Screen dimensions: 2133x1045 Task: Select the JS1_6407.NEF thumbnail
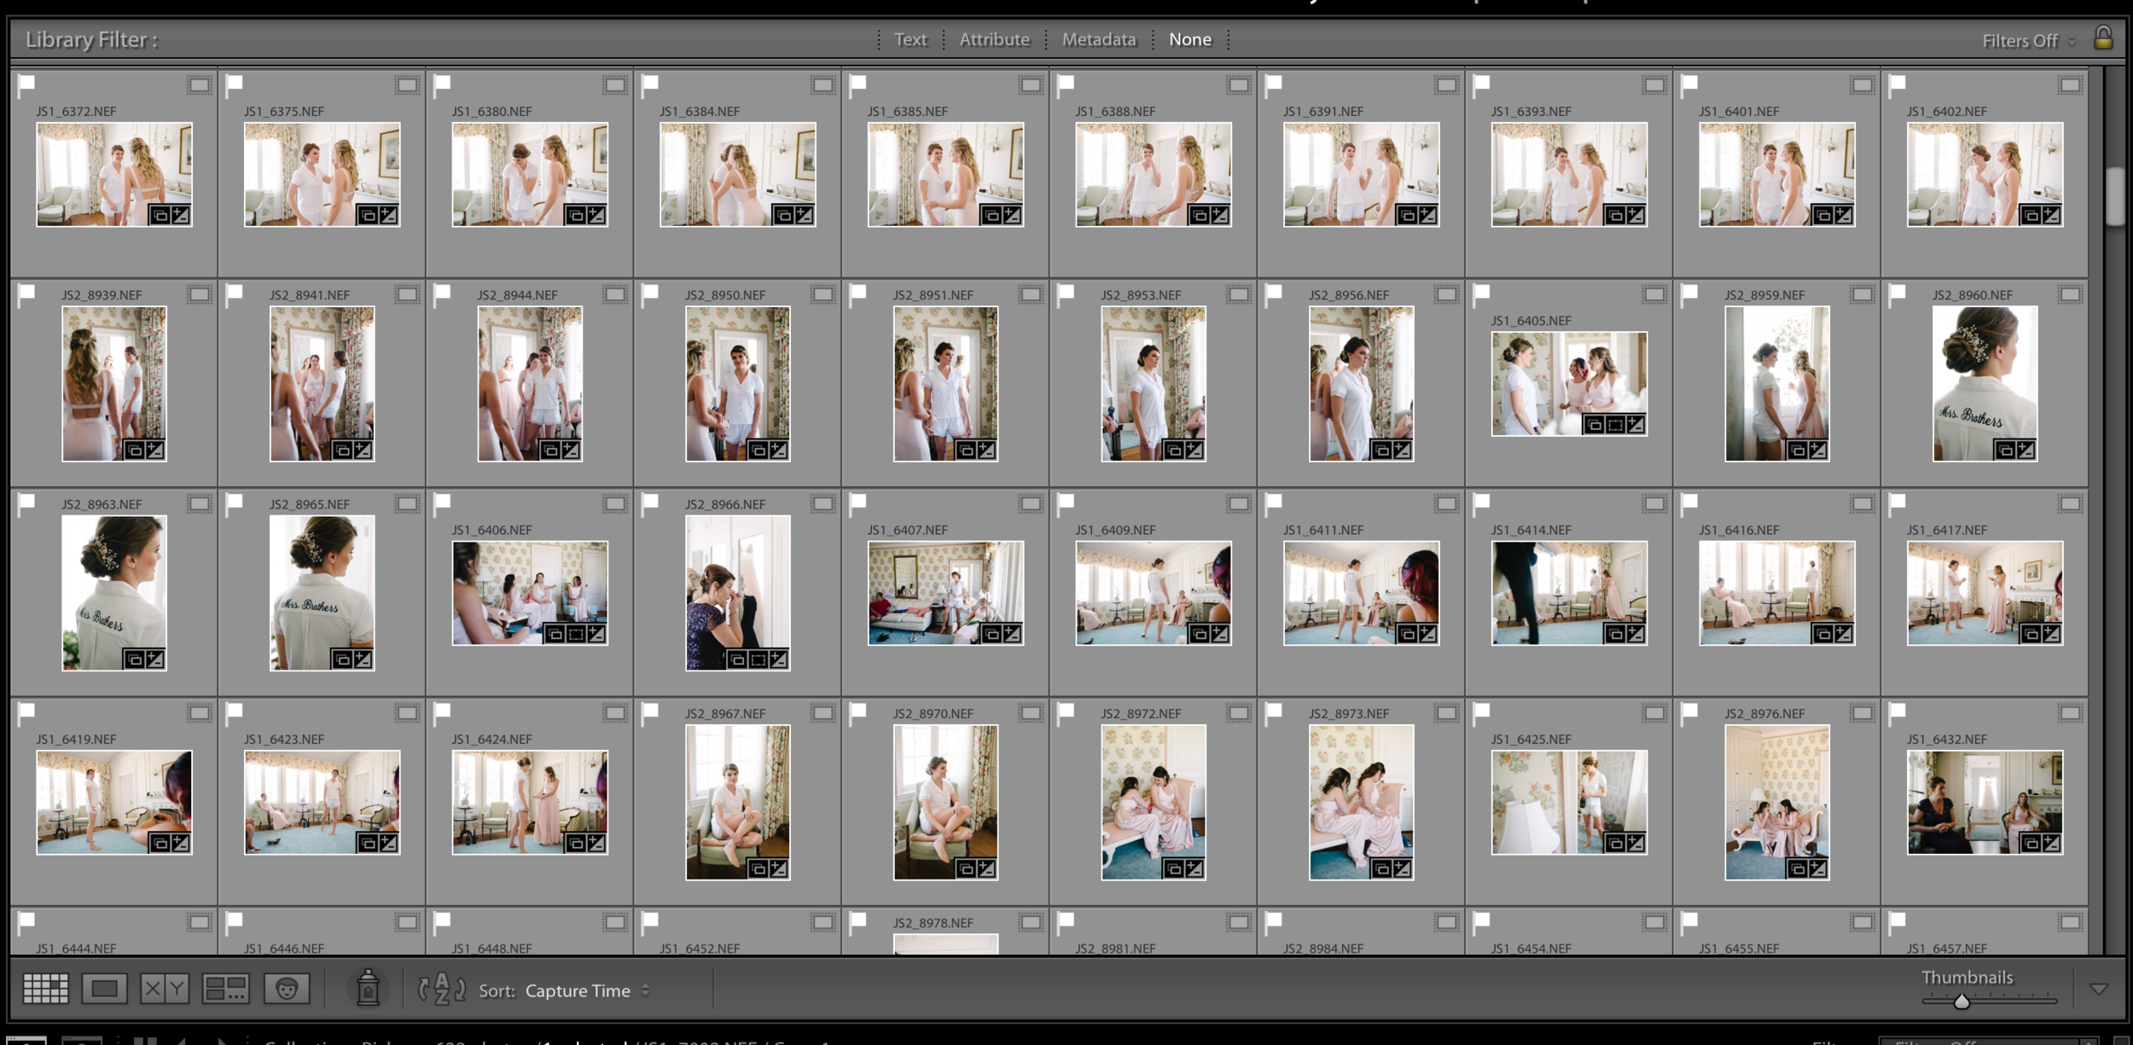click(x=945, y=593)
